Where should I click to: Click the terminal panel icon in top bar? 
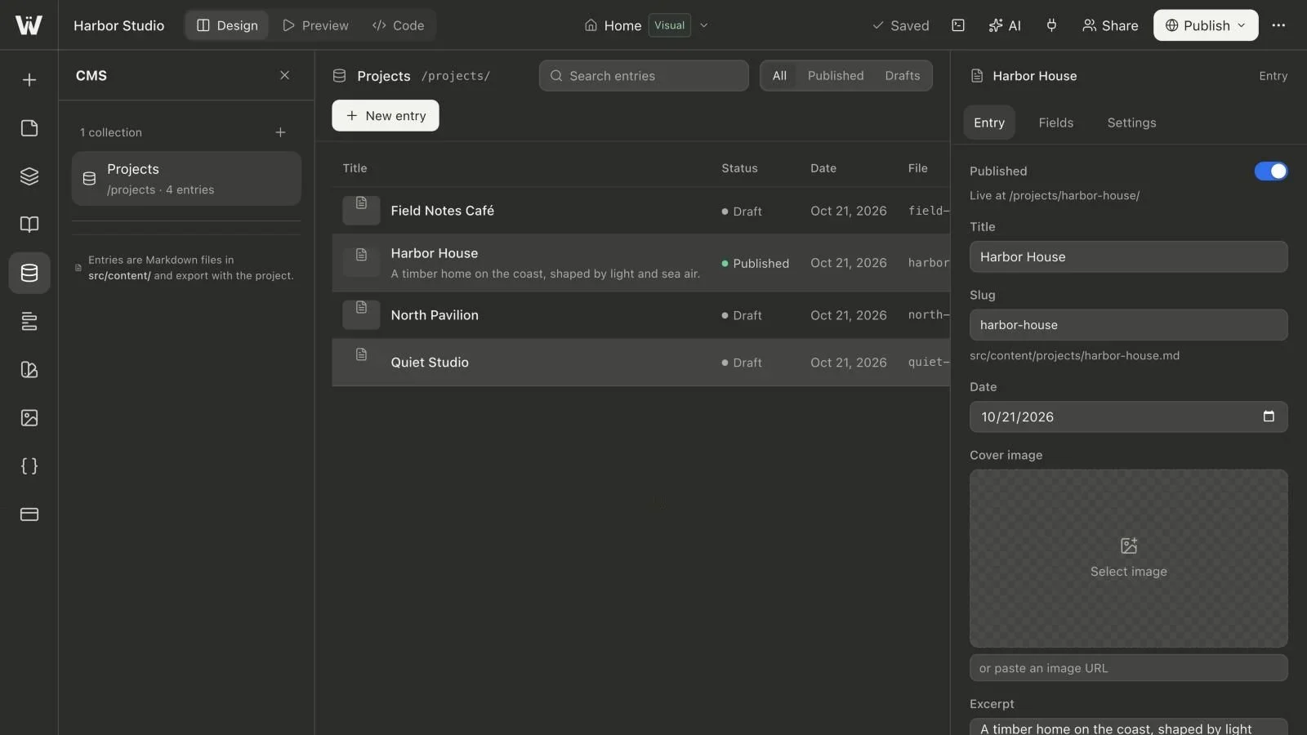958,25
